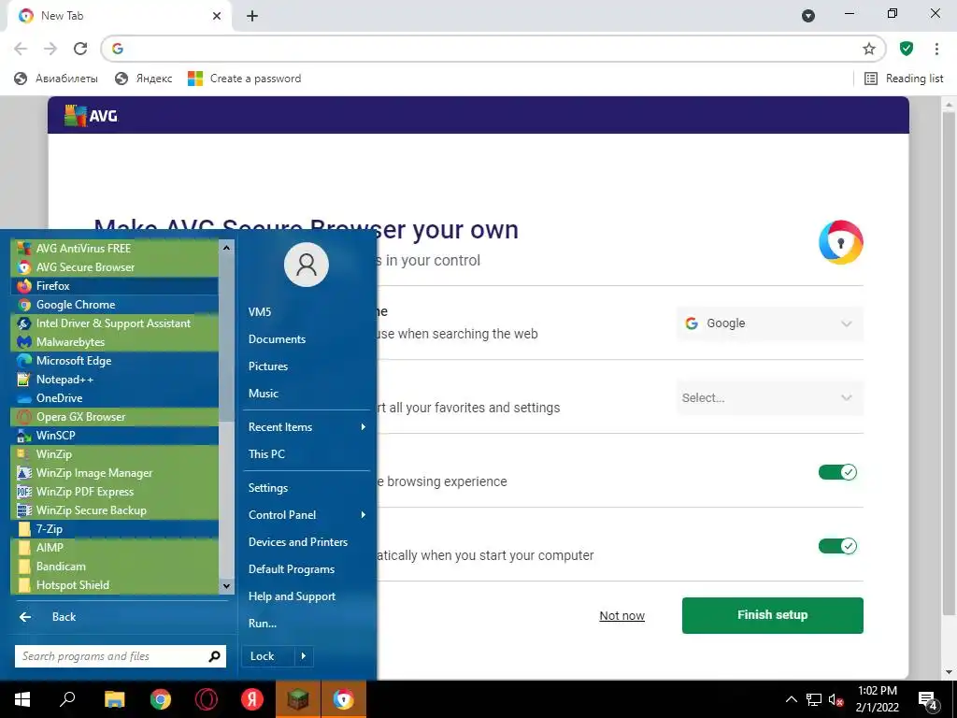Open the arrow next to Lock

click(x=304, y=656)
